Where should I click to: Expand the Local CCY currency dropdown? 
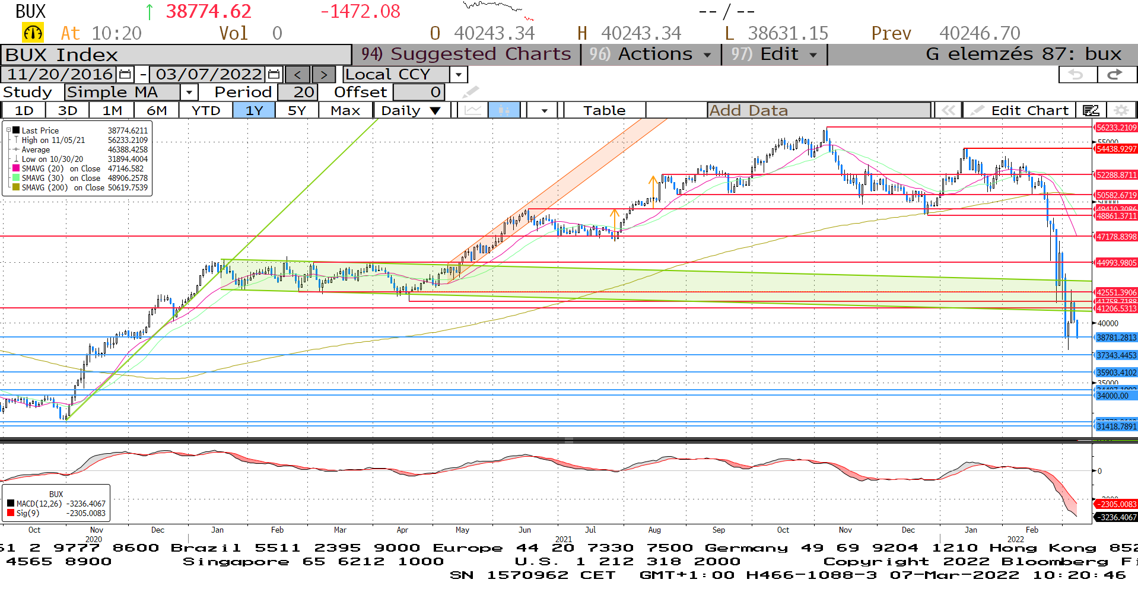(x=458, y=75)
